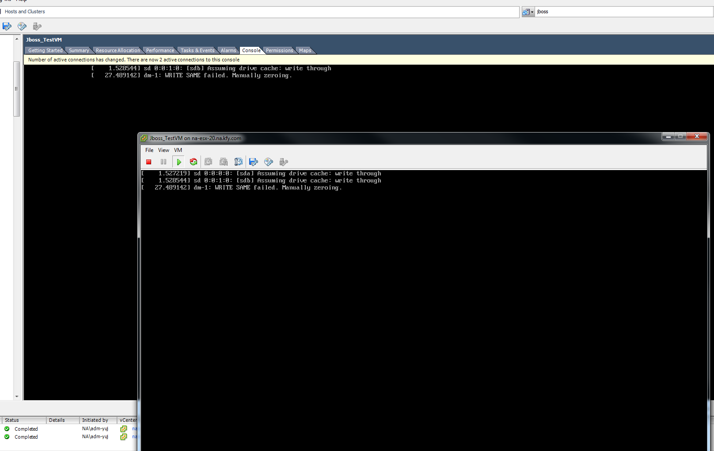Click the first Completed task status text

[x=26, y=429]
